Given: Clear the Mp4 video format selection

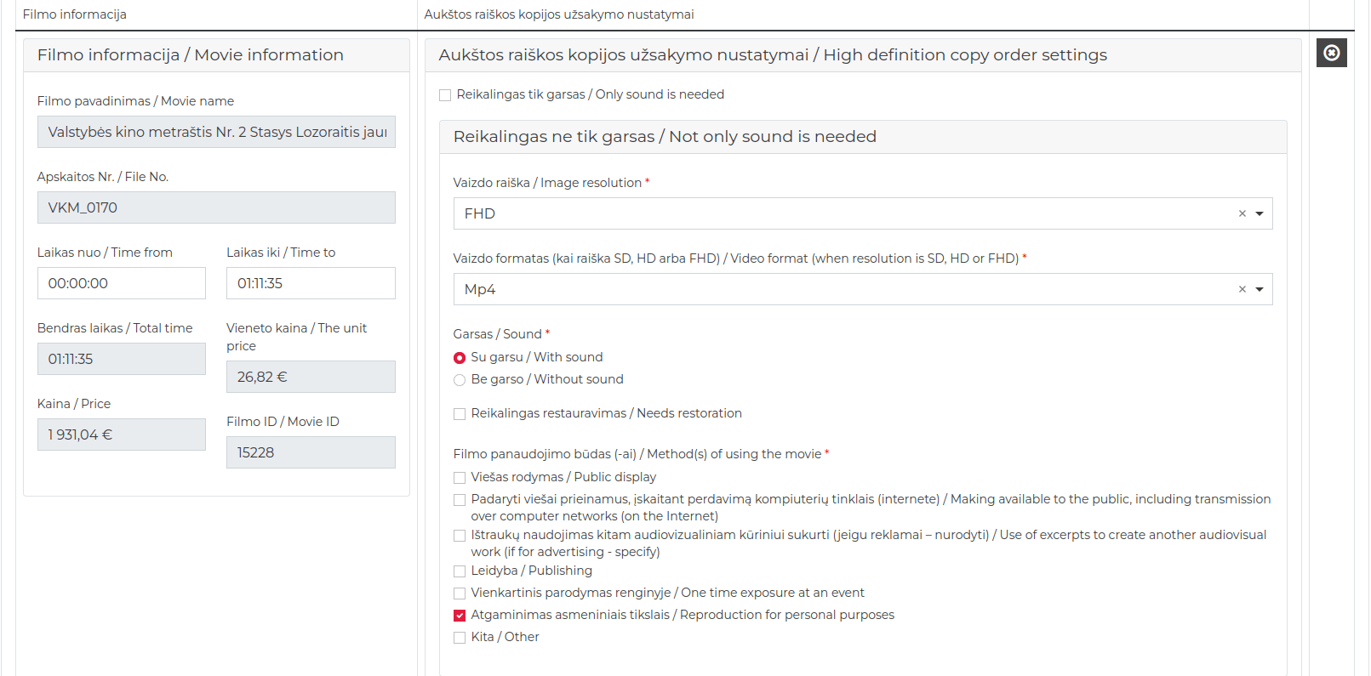Looking at the screenshot, I should point(1242,289).
